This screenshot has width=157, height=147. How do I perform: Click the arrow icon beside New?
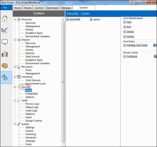[125, 22]
